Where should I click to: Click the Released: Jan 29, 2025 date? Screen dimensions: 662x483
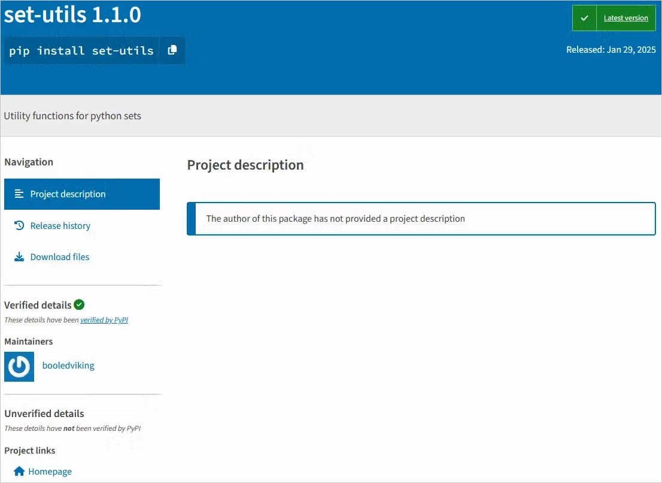[611, 50]
